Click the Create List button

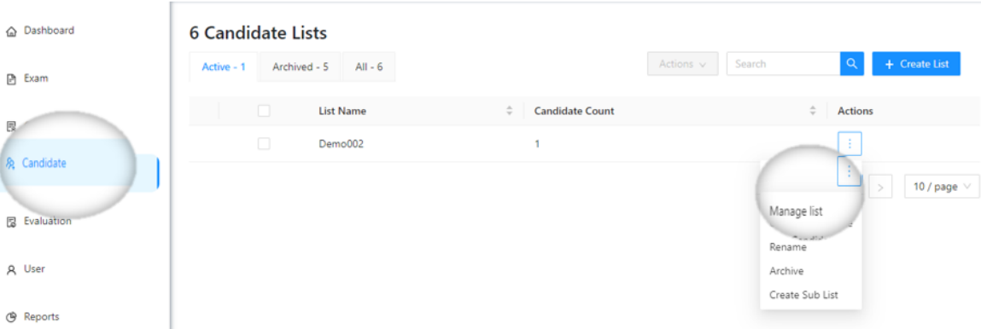(916, 64)
